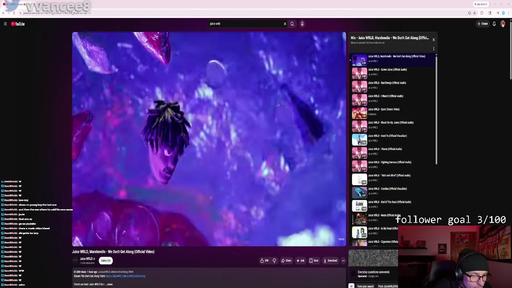The width and height of the screenshot is (512, 288).
Task: Open the Ask button
Action: (x=300, y=261)
